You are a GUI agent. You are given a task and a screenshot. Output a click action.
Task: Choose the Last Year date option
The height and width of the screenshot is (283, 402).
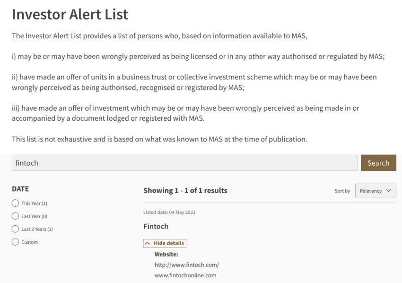(15, 216)
